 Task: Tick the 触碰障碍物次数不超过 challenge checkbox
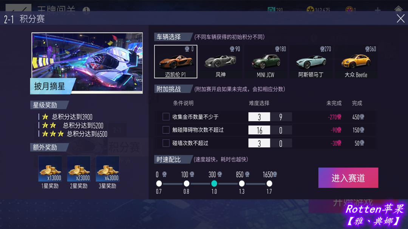pos(166,130)
